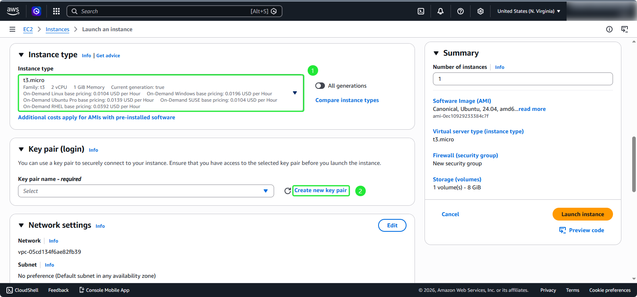The height and width of the screenshot is (297, 637).
Task: Click the 'No preference (Default subnet...)' text
Action: click(x=87, y=276)
